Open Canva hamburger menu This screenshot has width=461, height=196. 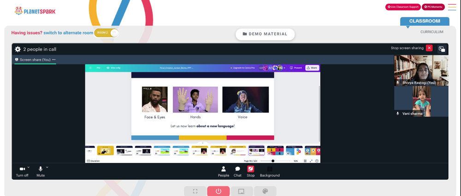(x=90, y=68)
